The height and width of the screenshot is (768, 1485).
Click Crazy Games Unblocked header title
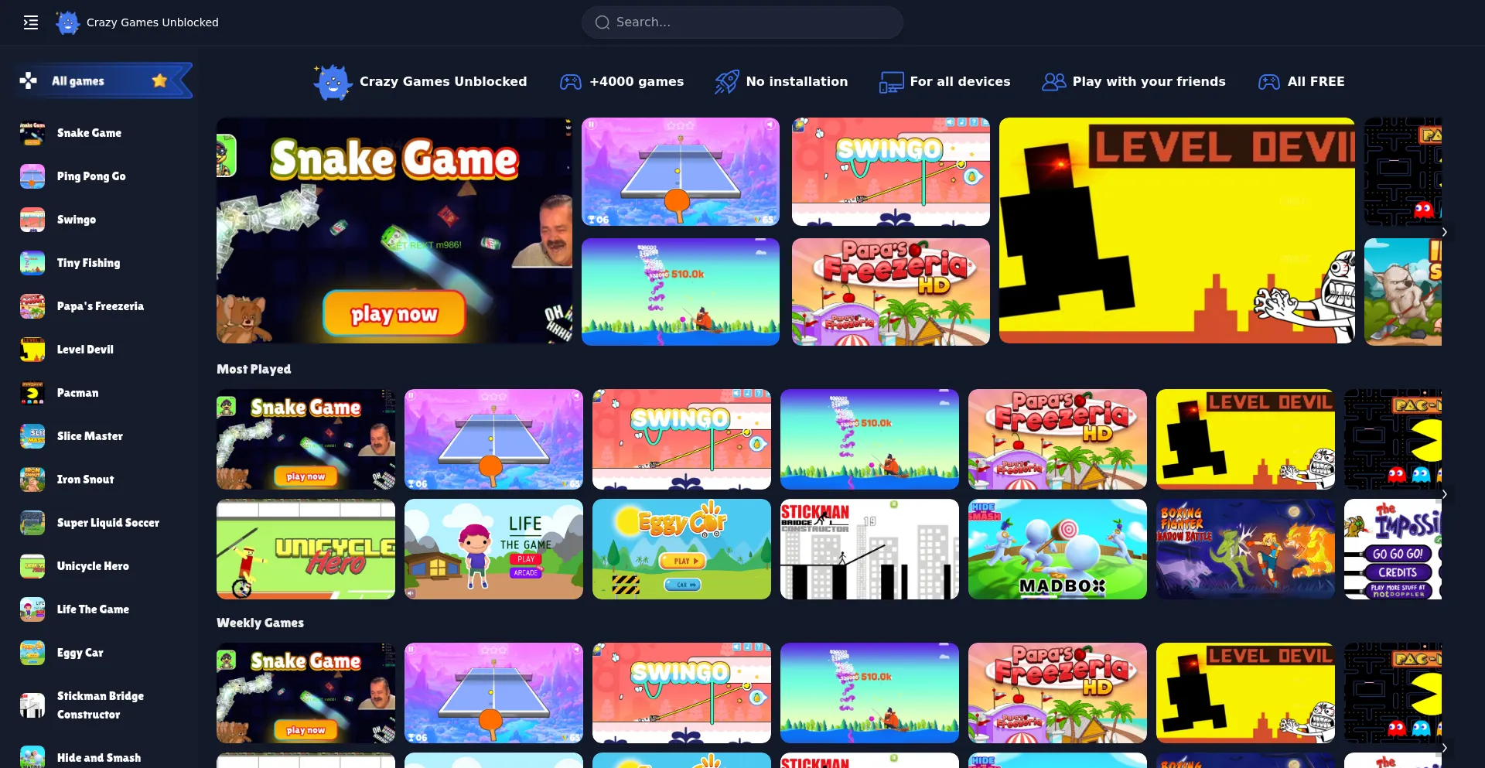(x=152, y=22)
